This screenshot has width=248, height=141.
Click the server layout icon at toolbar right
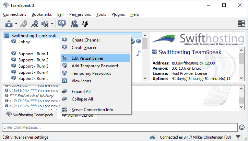[241, 24]
